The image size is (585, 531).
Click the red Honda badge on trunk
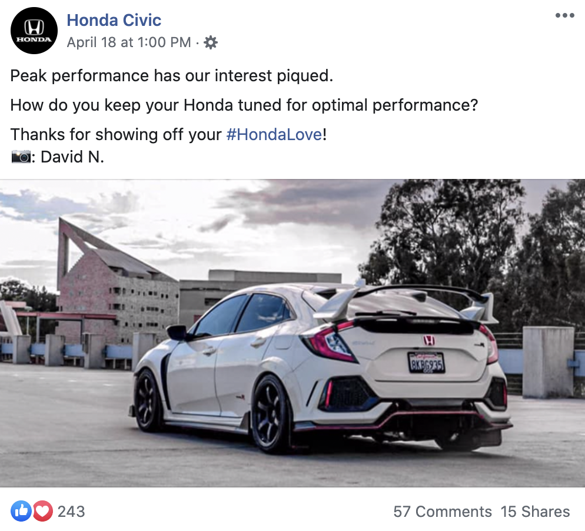click(428, 340)
